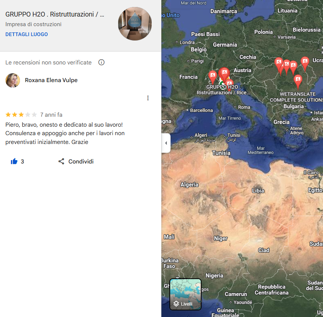Image resolution: width=323 pixels, height=317 pixels.
Task: Click the Polonia country label
Action: click(264, 32)
